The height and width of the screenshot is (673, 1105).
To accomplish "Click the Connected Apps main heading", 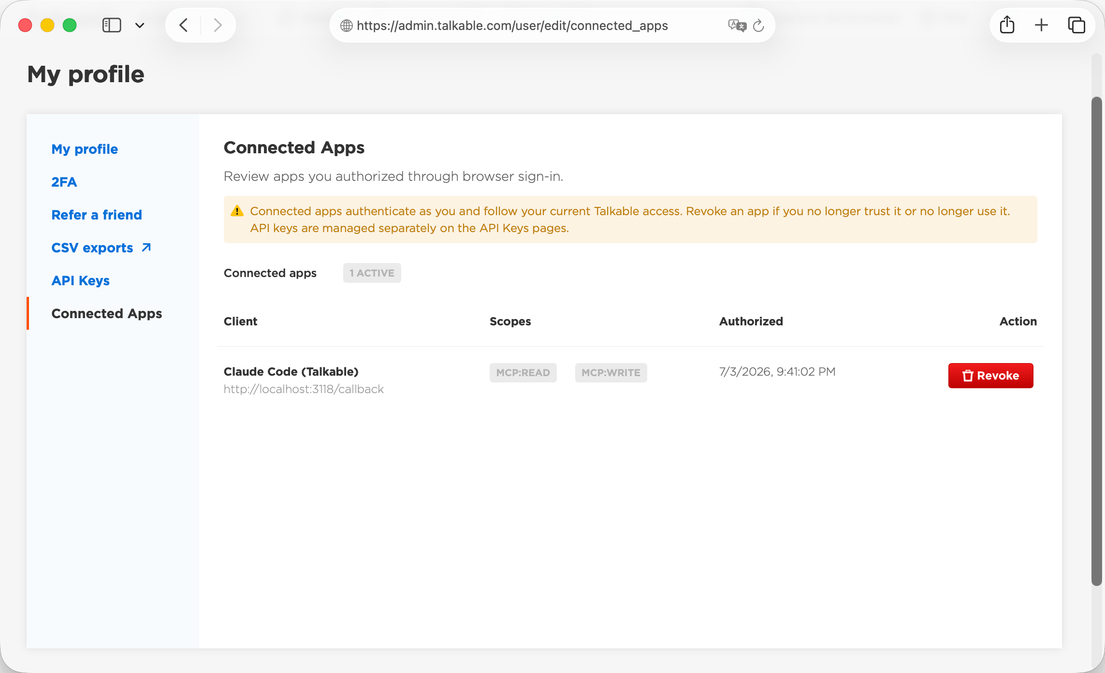I will [294, 147].
